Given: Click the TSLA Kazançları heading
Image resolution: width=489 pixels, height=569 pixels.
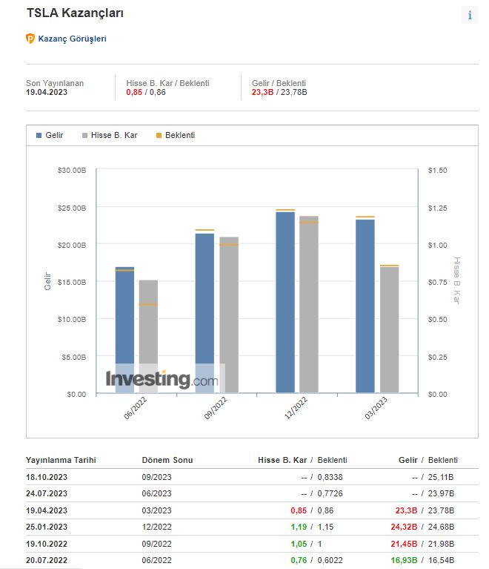Looking at the screenshot, I should click(75, 13).
